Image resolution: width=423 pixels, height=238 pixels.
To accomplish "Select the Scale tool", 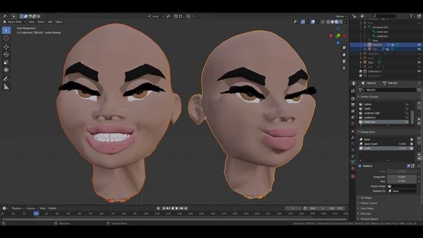I will [6, 62].
